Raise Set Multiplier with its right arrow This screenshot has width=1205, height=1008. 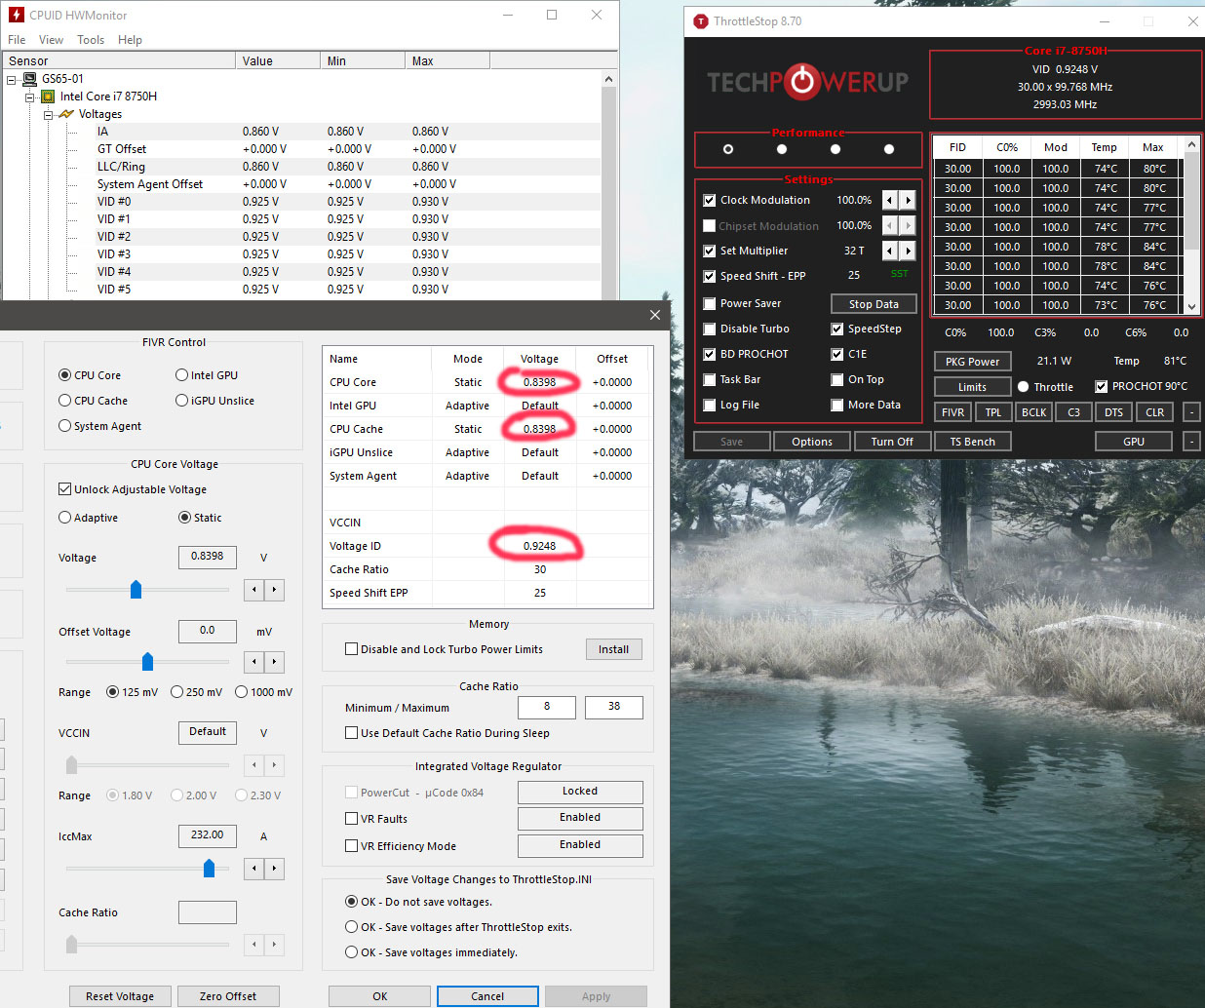point(908,251)
